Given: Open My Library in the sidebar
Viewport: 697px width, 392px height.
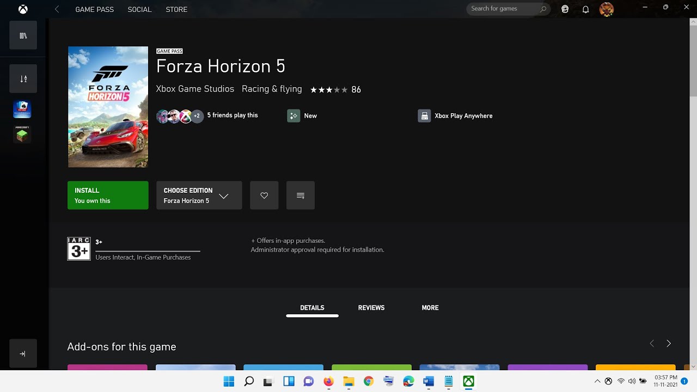Looking at the screenshot, I should tap(23, 35).
